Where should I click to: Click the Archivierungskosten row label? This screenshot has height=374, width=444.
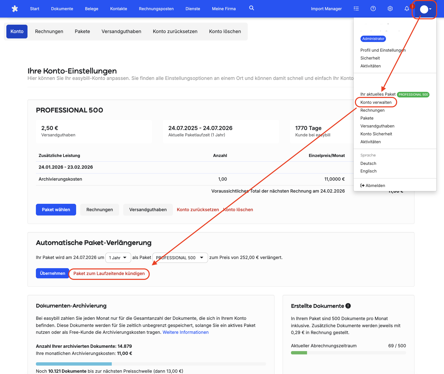(60, 179)
